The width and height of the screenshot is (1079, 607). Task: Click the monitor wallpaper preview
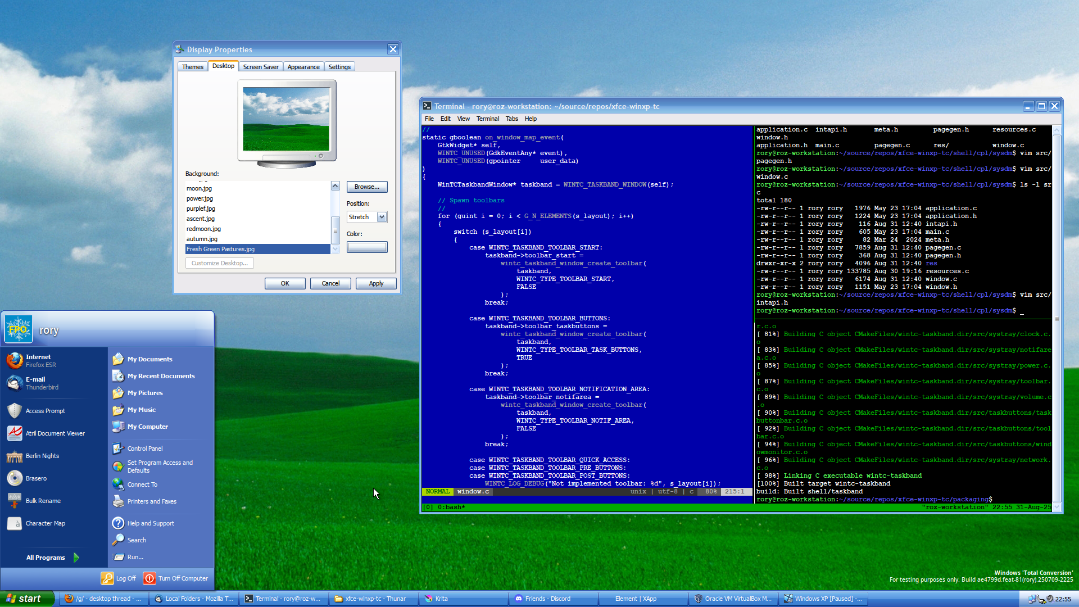tap(286, 119)
